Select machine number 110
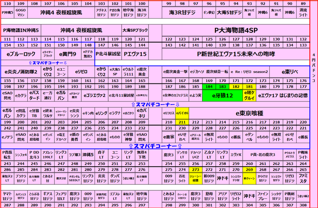Screen dimensions: 318x208 tap(8, 4)
